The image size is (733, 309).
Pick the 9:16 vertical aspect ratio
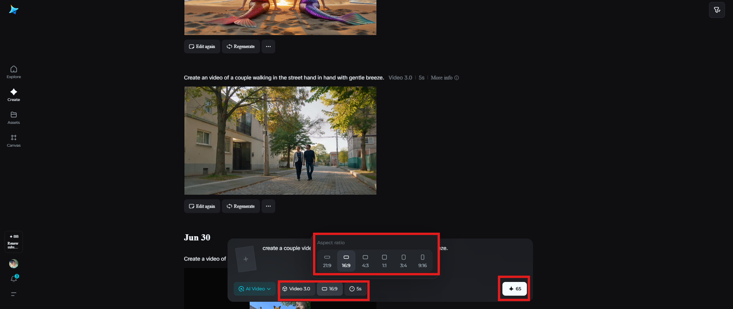click(x=423, y=261)
